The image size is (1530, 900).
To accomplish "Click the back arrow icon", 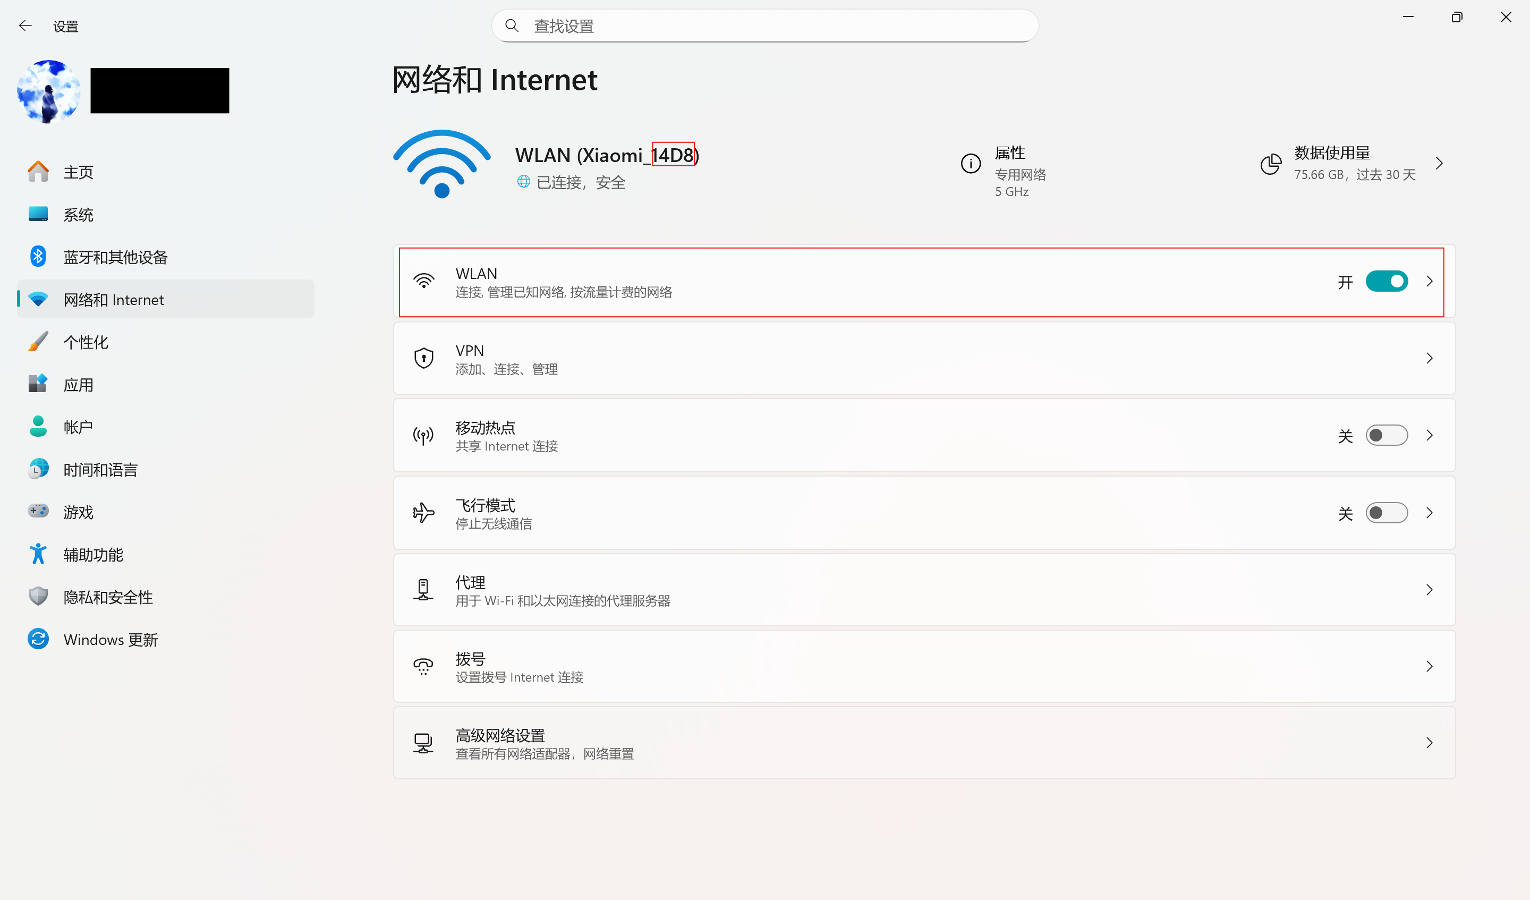I will click(x=25, y=26).
